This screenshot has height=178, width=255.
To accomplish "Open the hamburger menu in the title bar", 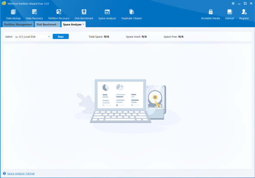I will click(233, 3).
